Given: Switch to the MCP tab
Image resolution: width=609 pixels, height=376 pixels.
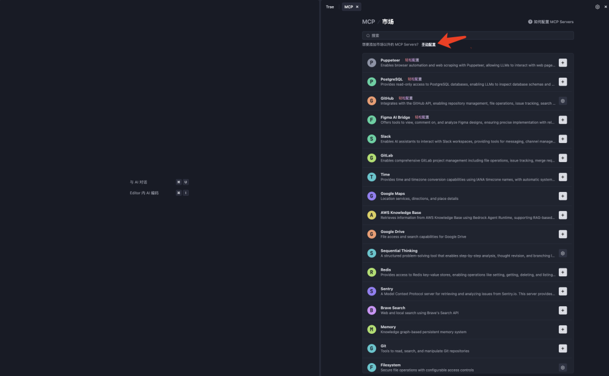Looking at the screenshot, I should (348, 6).
